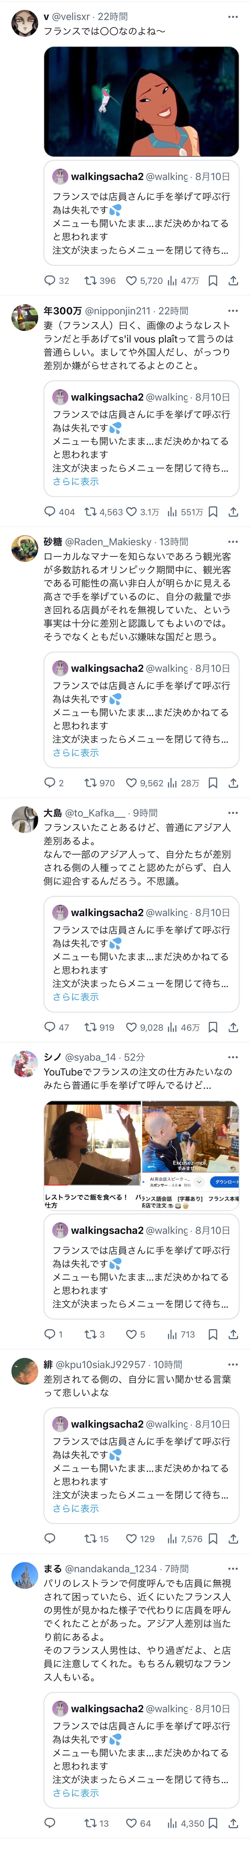This screenshot has width=251, height=1854.
Task: Like the tweet by @velisxr
Action: [132, 281]
